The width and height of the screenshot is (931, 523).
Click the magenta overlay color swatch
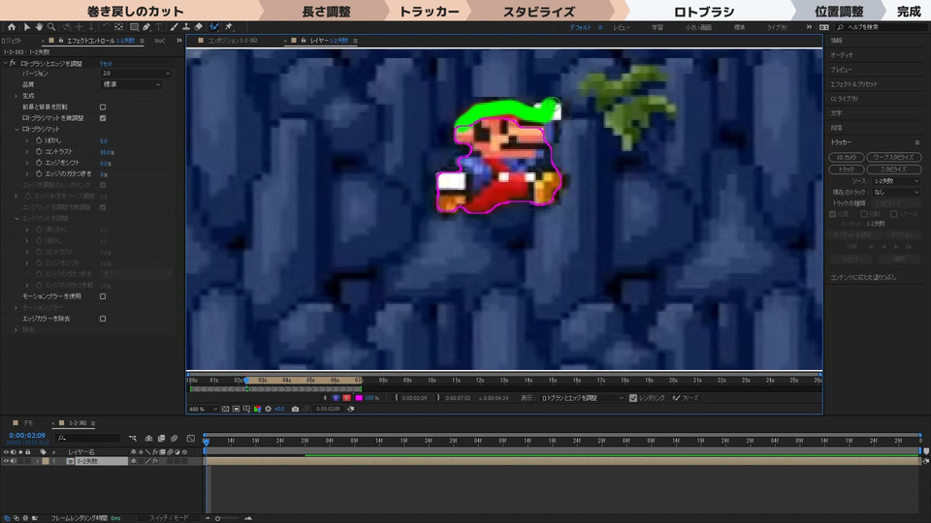point(359,398)
